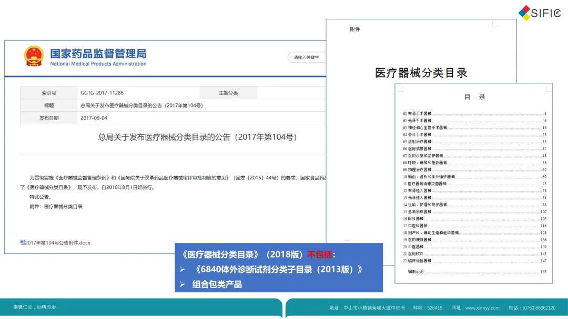Open TOC entry 01 有源手术器械
This screenshot has width=568, height=319.
pyautogui.click(x=474, y=114)
